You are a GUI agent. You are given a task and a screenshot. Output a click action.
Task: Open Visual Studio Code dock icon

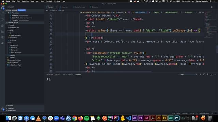click(x=129, y=118)
